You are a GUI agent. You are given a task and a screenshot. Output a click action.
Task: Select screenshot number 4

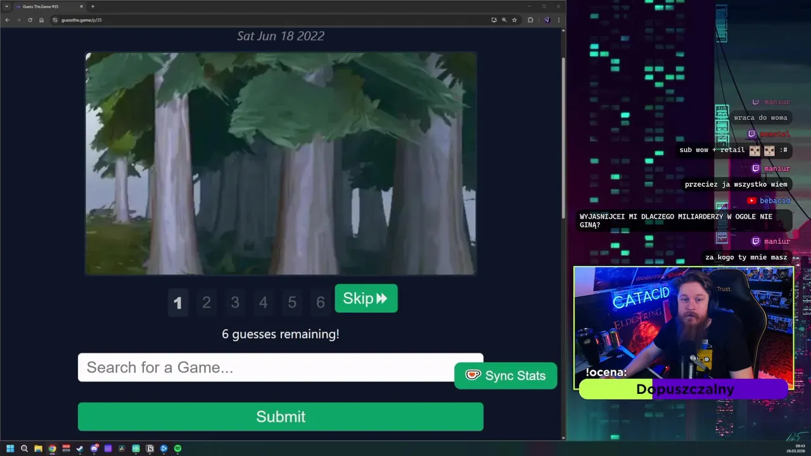pyautogui.click(x=264, y=303)
